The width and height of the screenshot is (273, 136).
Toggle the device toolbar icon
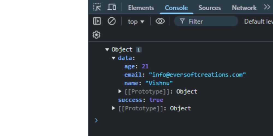(112, 7)
